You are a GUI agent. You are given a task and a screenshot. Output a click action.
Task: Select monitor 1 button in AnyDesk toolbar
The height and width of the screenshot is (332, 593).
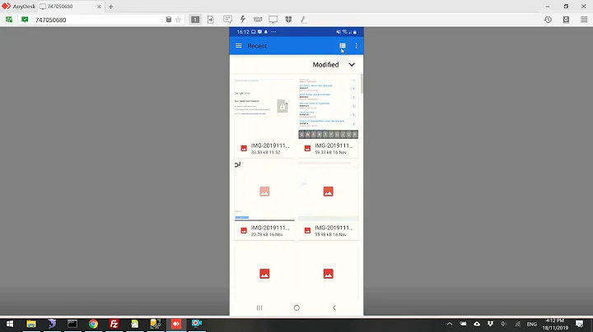click(x=195, y=20)
